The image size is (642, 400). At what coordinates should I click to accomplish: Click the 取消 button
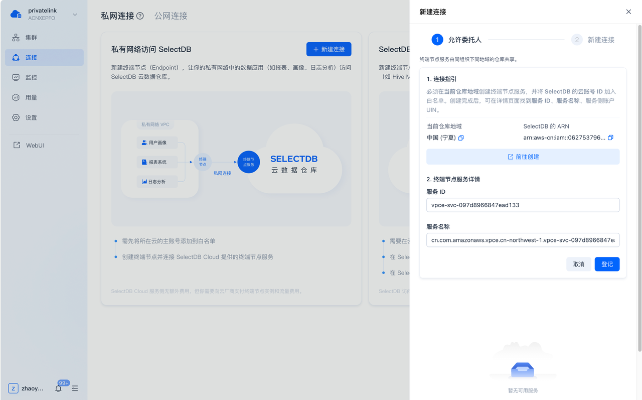pyautogui.click(x=579, y=264)
